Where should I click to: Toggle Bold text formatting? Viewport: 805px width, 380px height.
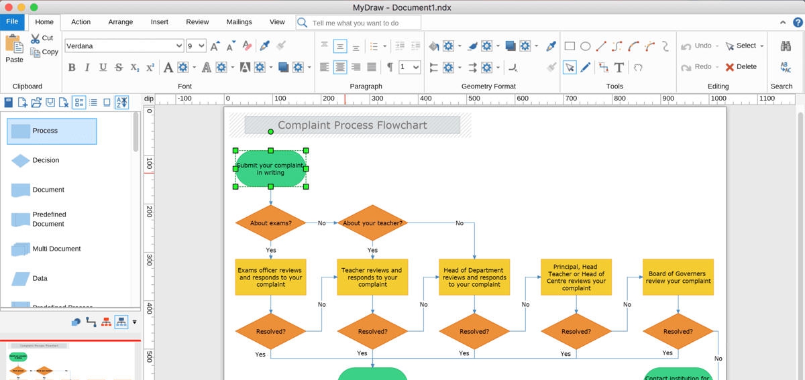tap(72, 67)
